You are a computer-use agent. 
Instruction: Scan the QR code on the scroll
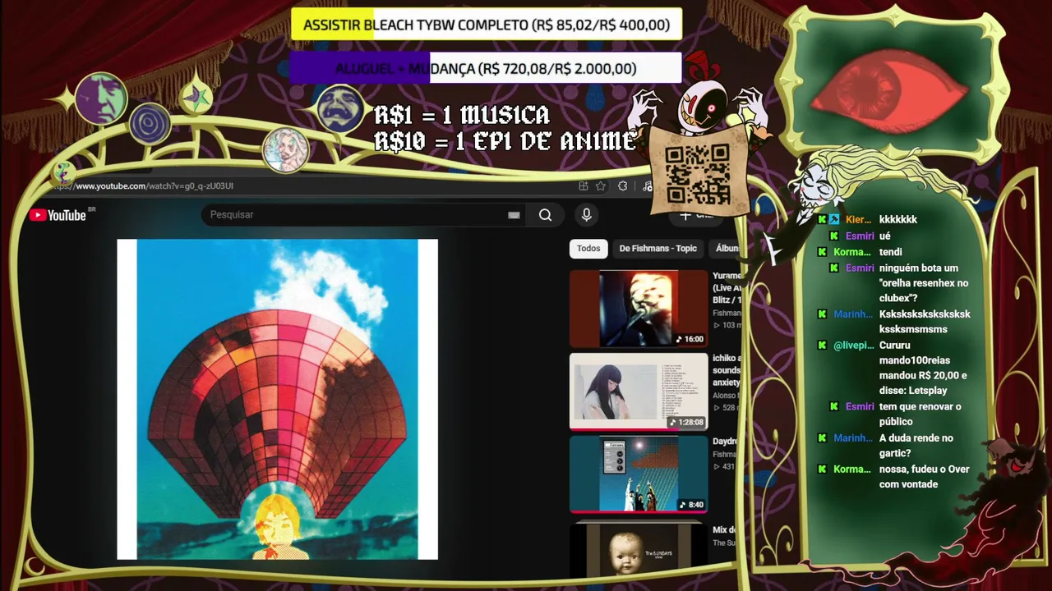click(x=697, y=174)
